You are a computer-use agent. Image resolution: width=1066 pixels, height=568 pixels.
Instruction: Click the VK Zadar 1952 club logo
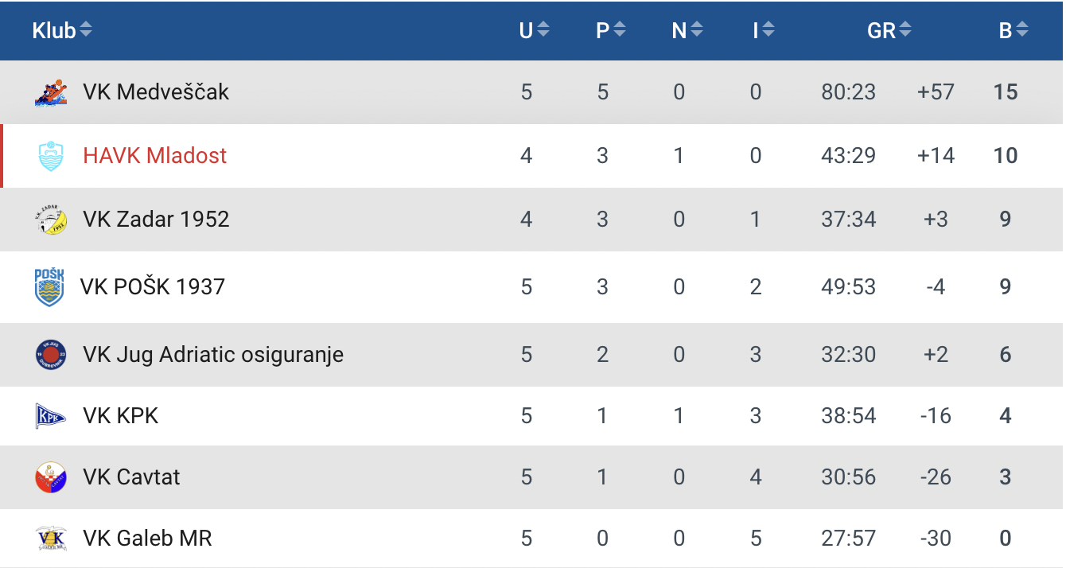click(x=51, y=220)
